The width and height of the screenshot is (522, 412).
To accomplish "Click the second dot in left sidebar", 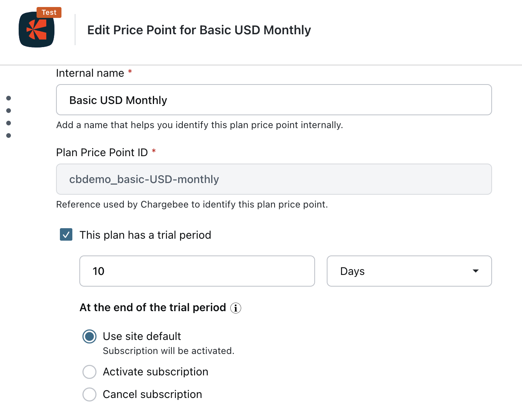I will tap(9, 111).
